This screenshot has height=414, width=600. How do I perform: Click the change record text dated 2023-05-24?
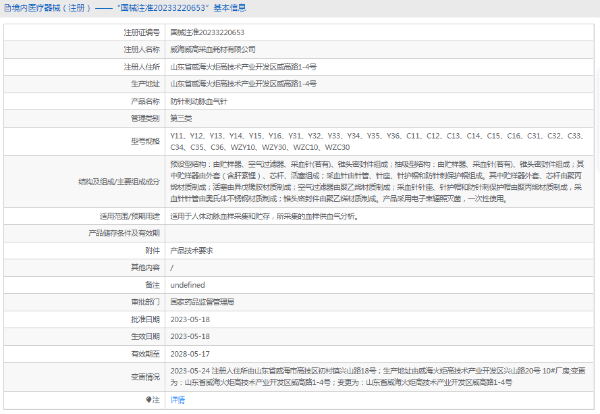pyautogui.click(x=378, y=376)
